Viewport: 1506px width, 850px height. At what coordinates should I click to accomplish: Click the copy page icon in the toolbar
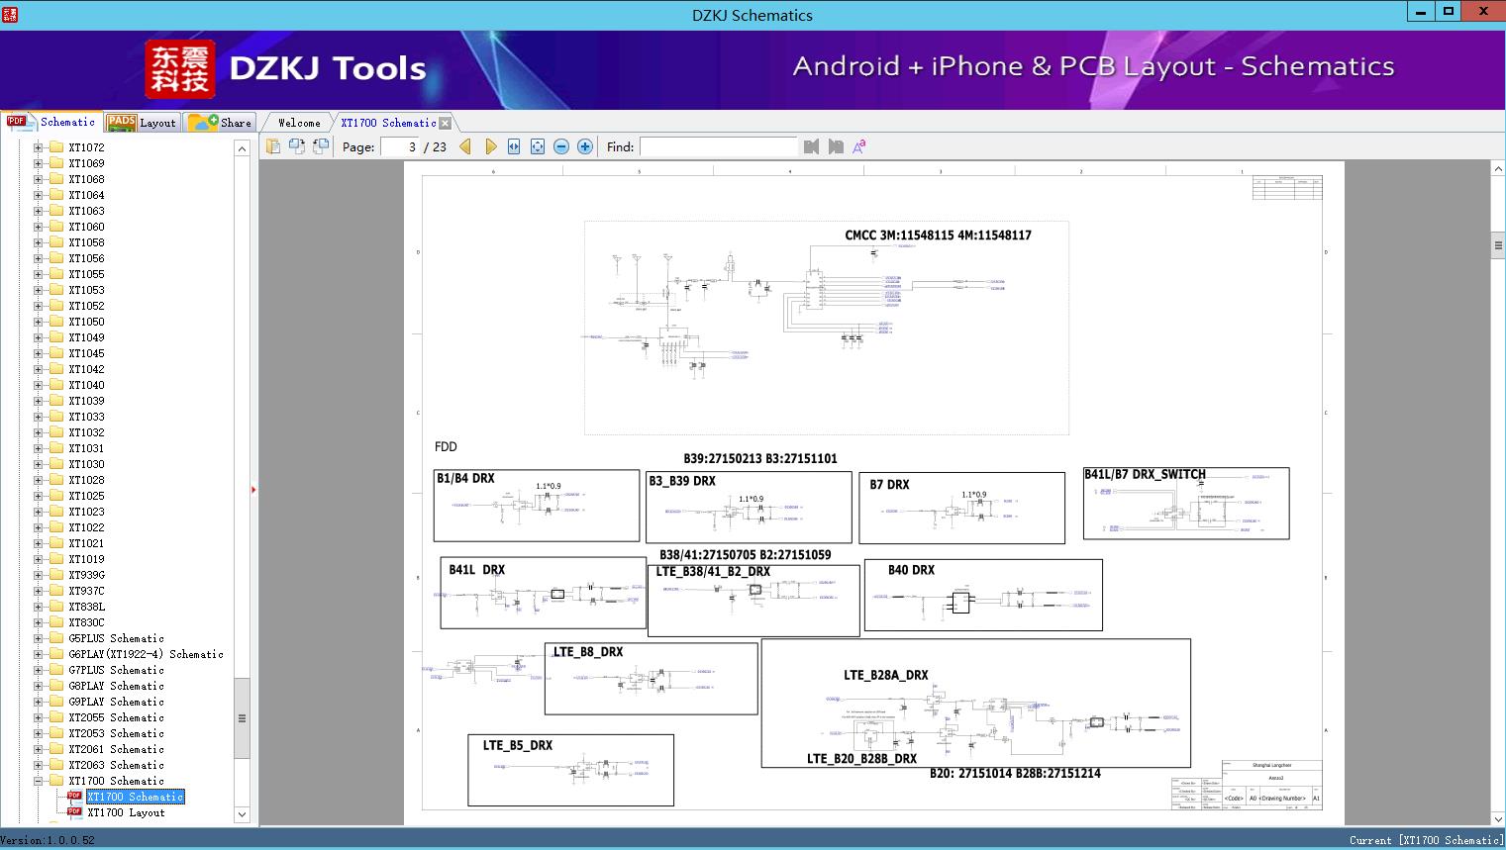tap(272, 146)
